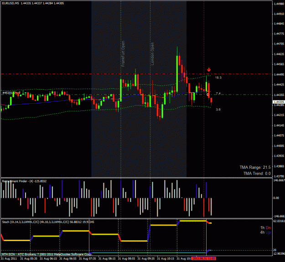Click the London Open vertical label
285x262 pixels.
[x=152, y=54]
